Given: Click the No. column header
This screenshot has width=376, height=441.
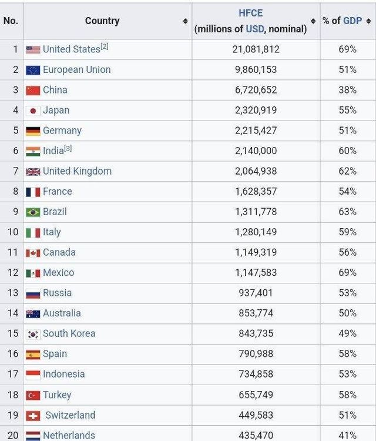Looking at the screenshot, I should [x=11, y=21].
